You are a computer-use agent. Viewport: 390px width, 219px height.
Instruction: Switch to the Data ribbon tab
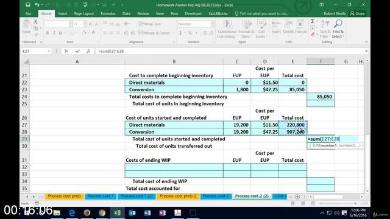126,13
